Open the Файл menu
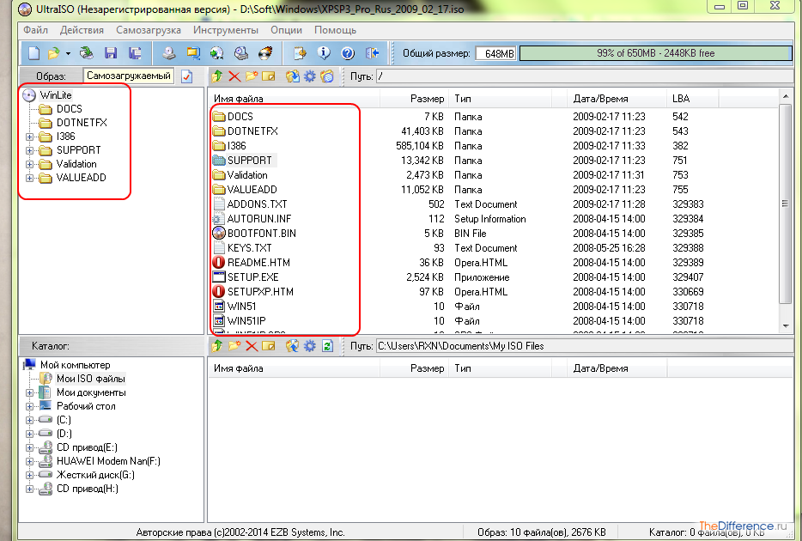This screenshot has width=802, height=541. (x=35, y=30)
